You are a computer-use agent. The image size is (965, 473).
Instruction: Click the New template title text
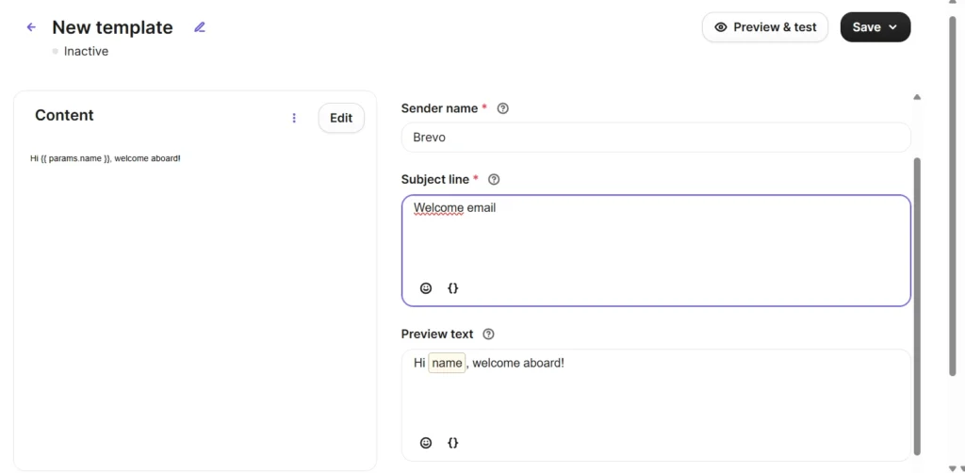pos(113,27)
